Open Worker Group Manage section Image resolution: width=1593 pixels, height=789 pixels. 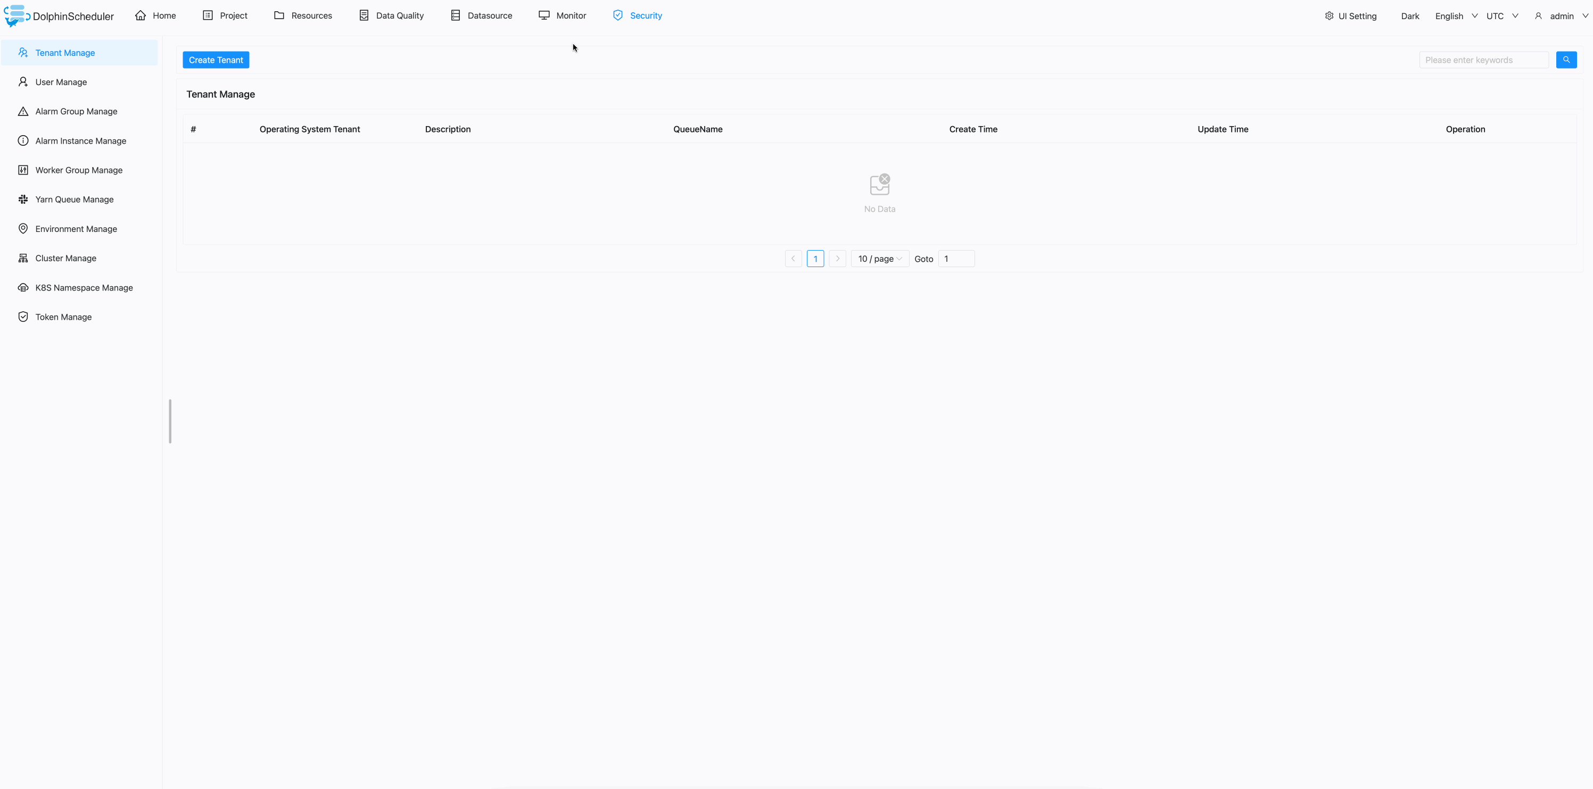click(x=78, y=169)
